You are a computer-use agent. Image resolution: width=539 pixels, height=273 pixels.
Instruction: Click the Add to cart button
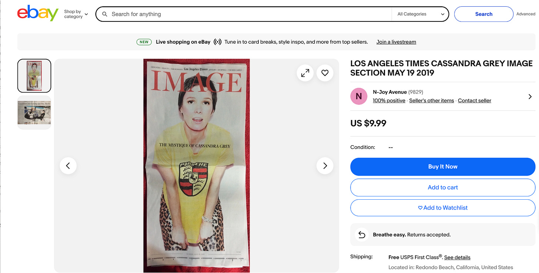point(443,187)
